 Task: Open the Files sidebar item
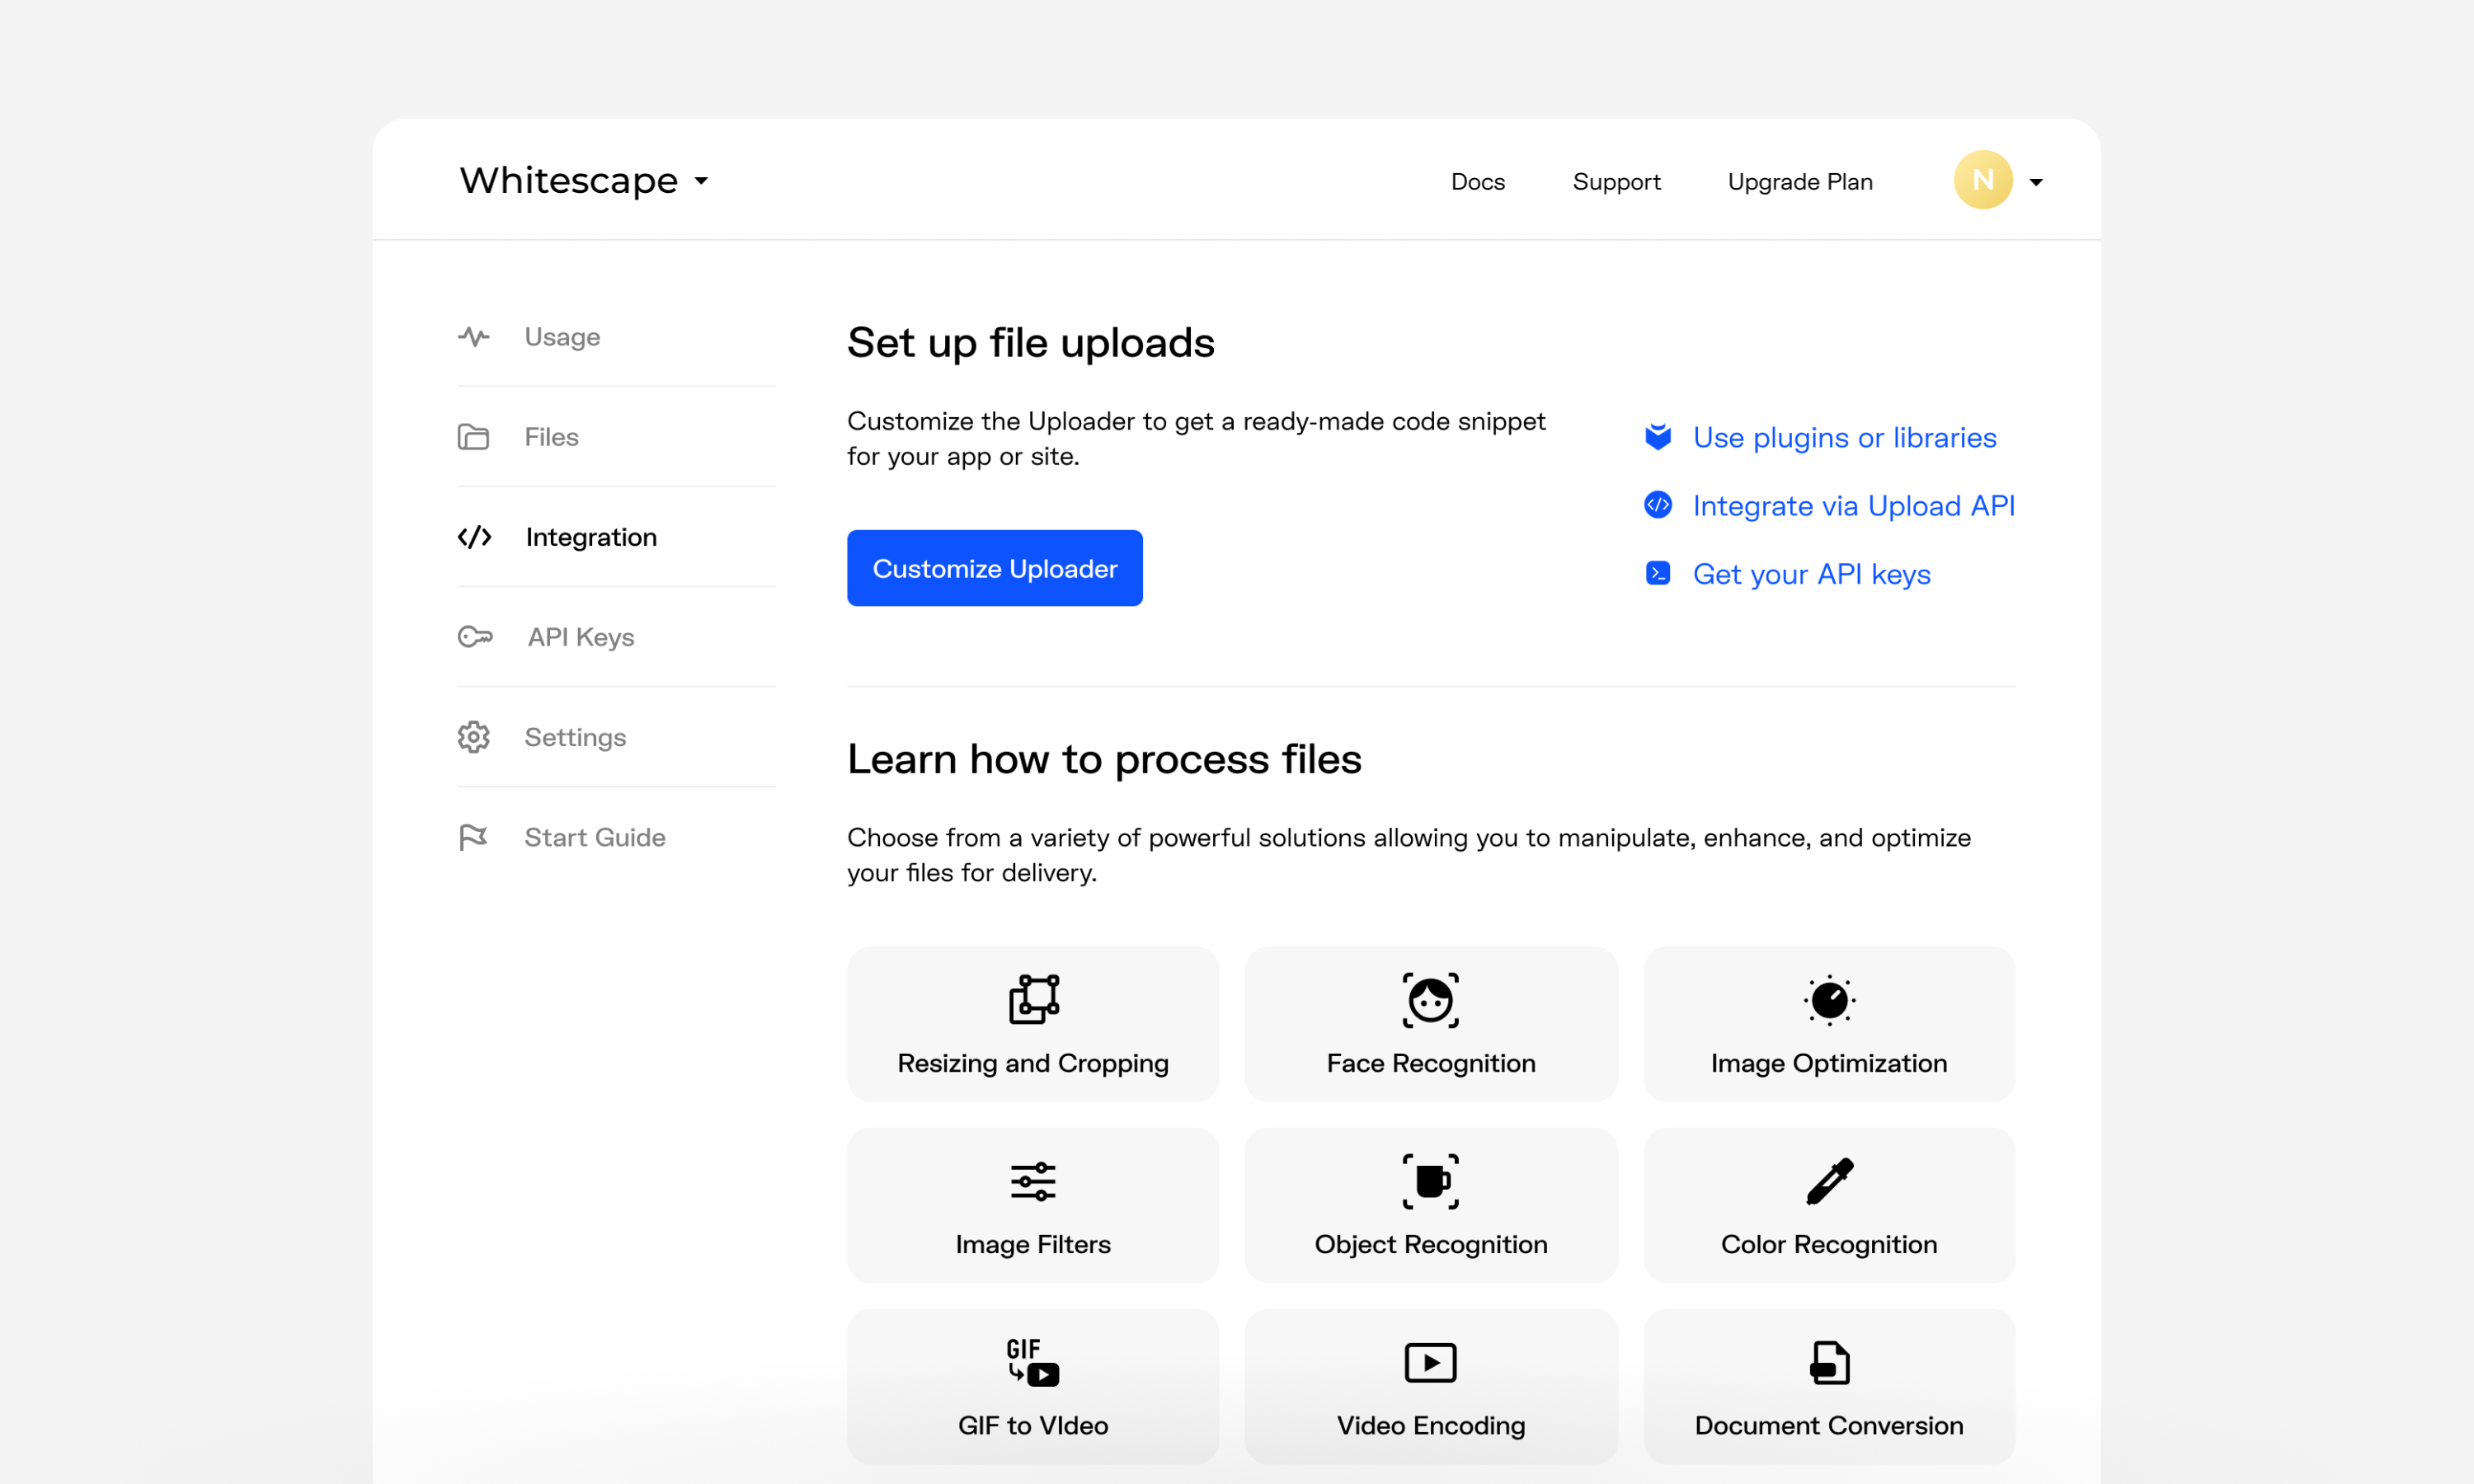coord(551,437)
